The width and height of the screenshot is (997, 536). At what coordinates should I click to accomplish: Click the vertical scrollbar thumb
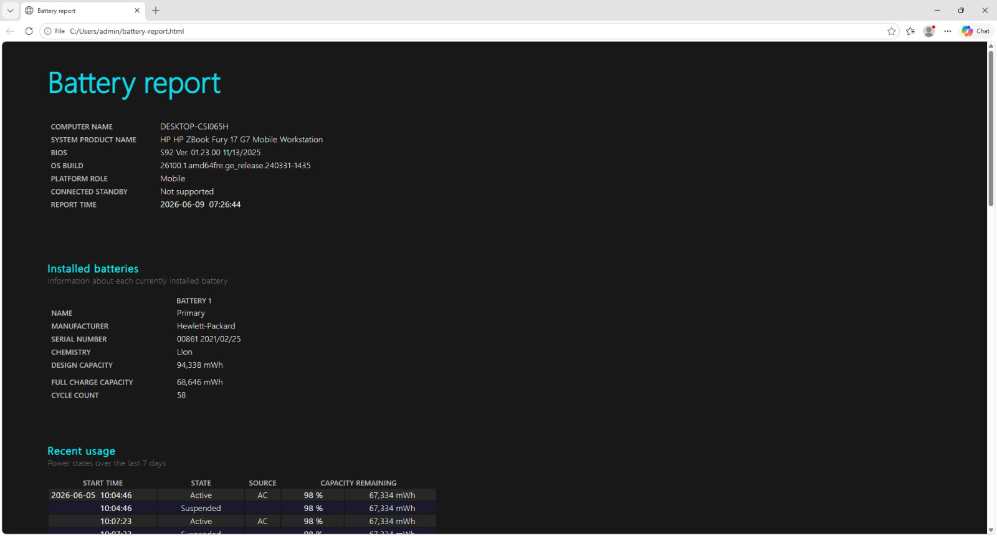(x=991, y=128)
